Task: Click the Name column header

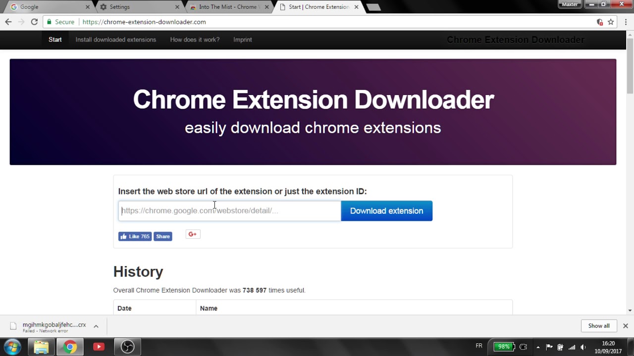Action: (209, 308)
